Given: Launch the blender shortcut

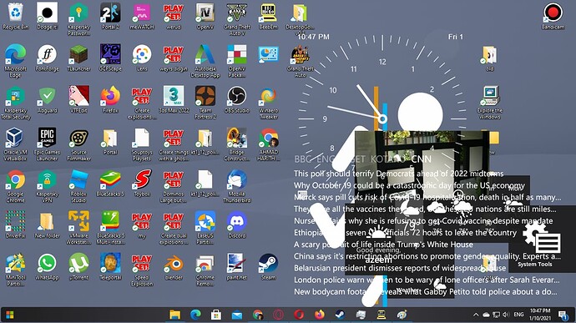Looking at the screenshot, I should pyautogui.click(x=174, y=267).
